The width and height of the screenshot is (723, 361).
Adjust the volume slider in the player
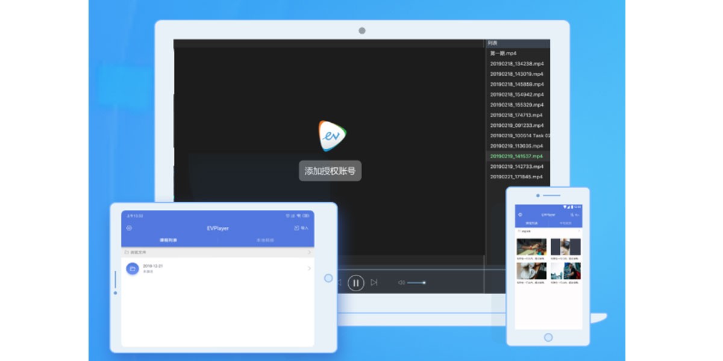point(416,283)
